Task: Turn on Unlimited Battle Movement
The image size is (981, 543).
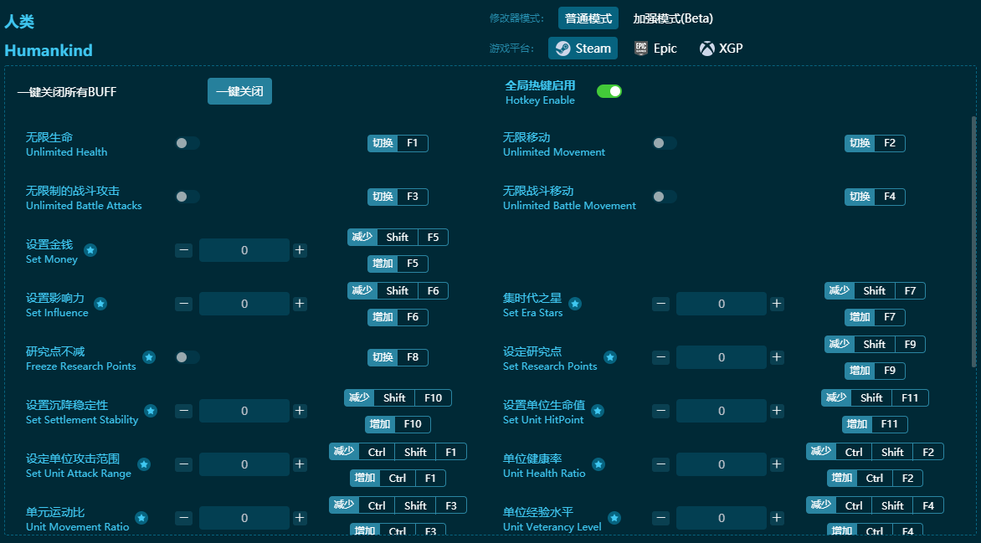Action: 665,197
